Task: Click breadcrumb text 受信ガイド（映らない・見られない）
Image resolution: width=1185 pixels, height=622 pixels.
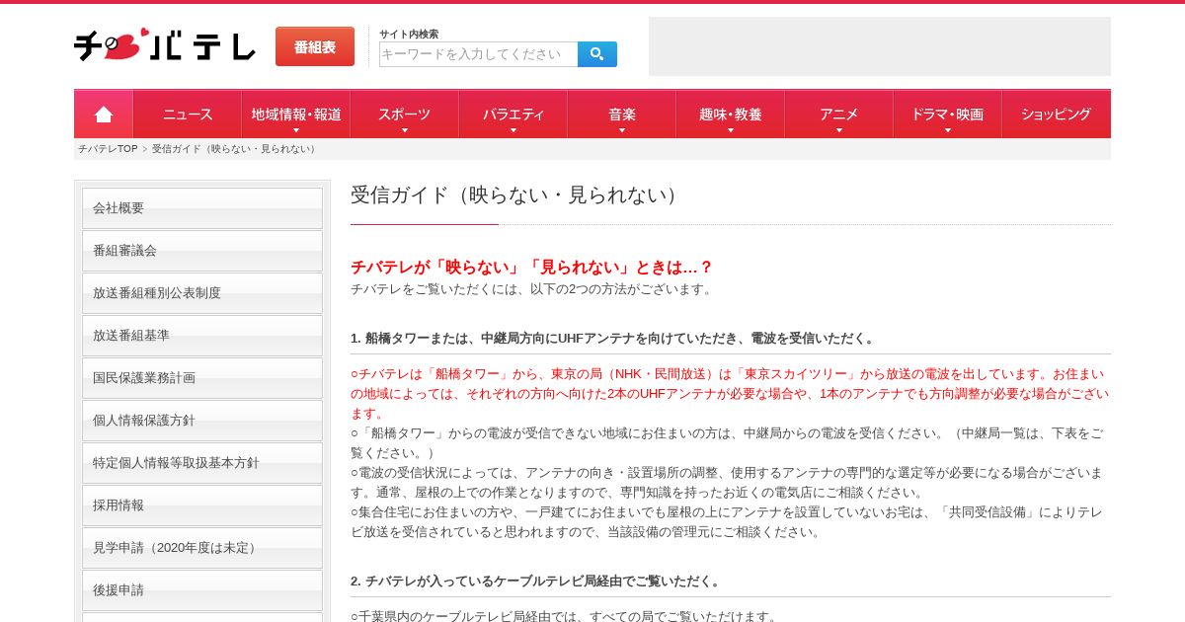Action: click(235, 149)
